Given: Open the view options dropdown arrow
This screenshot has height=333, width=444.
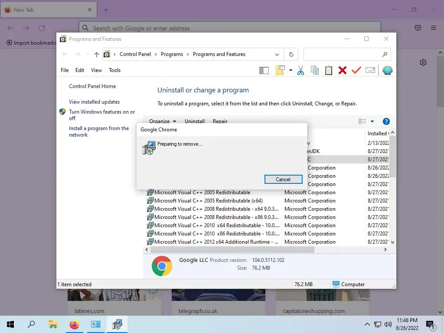Looking at the screenshot, I should click(x=372, y=121).
